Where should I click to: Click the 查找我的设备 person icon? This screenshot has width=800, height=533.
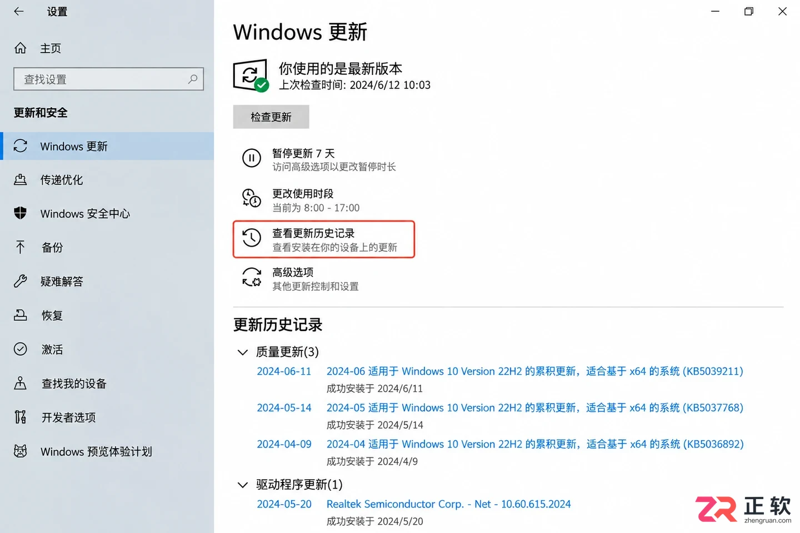(x=21, y=383)
